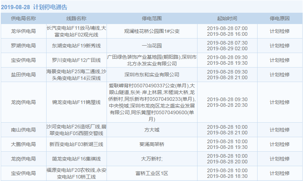Click the 东湖变电站F19新秀线 line name
303x181 pixels.
76,46
